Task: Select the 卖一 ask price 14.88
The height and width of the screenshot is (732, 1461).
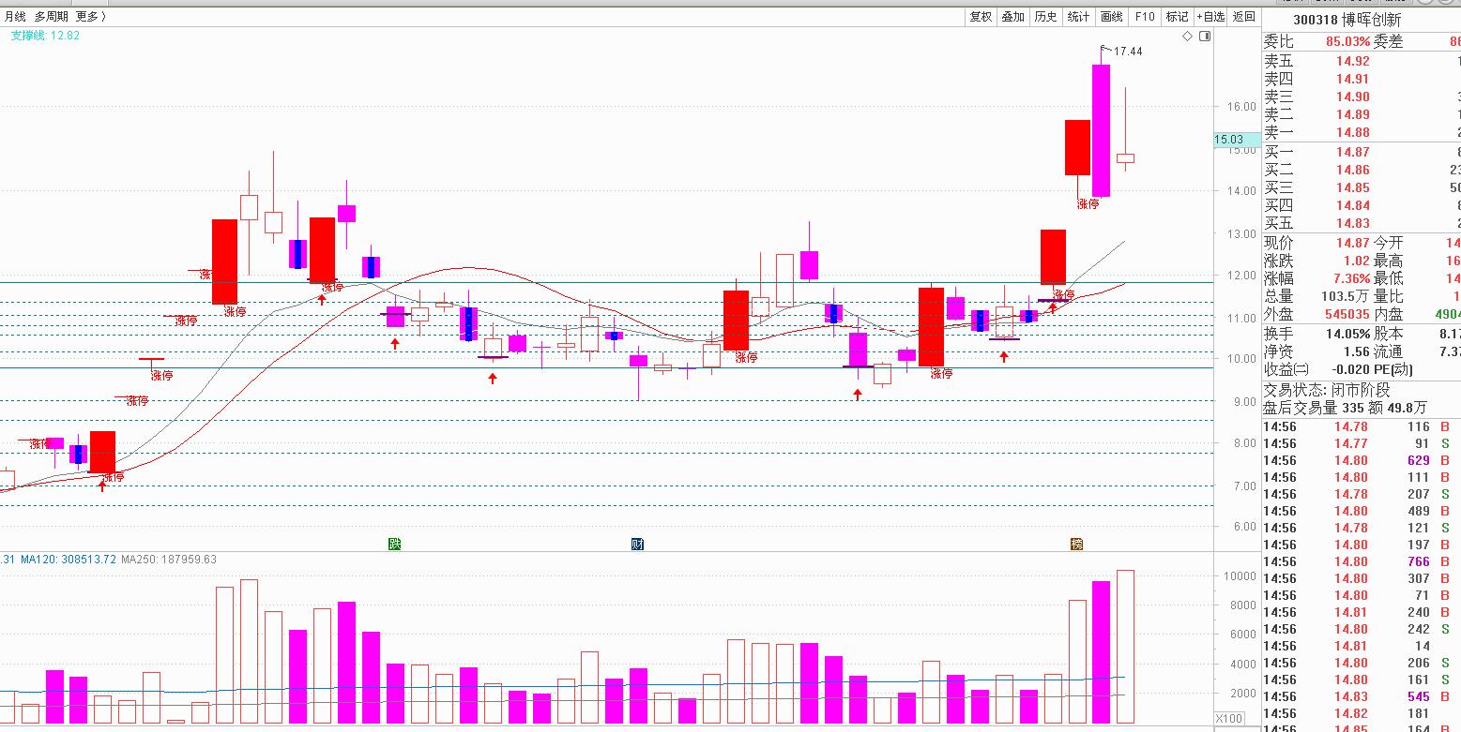Action: pyautogui.click(x=1353, y=133)
